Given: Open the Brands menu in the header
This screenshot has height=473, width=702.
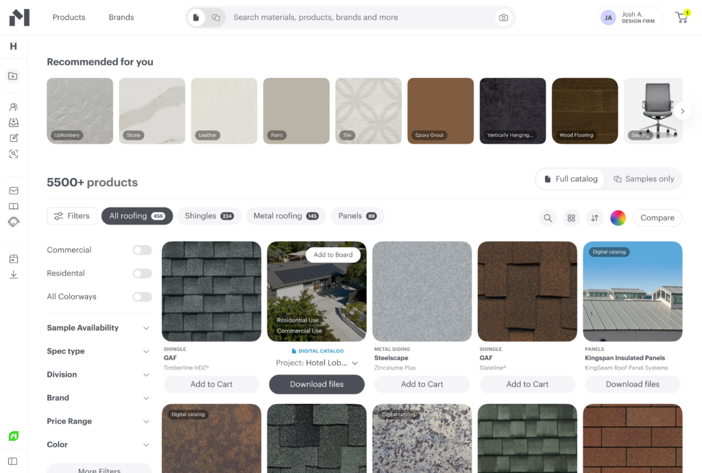Looking at the screenshot, I should click(x=121, y=17).
